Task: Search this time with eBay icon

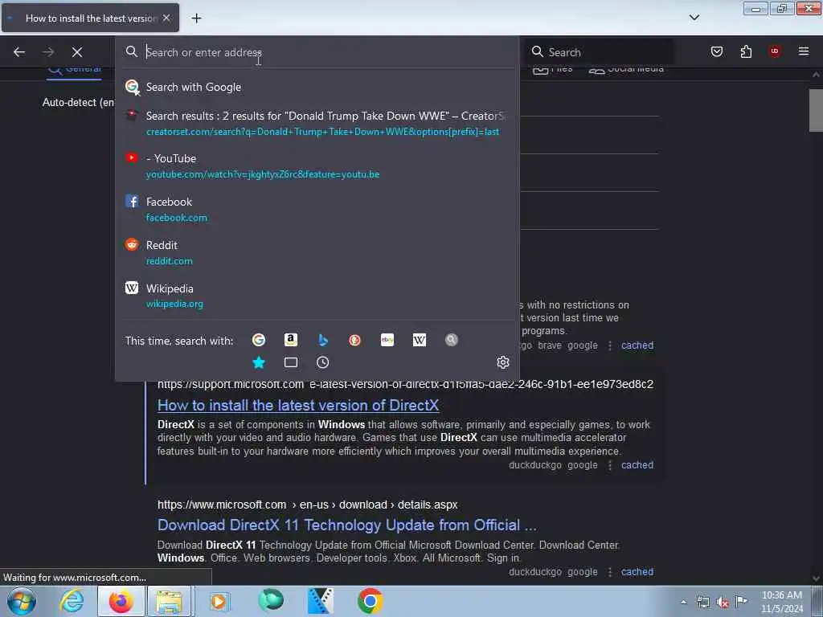Action: pyautogui.click(x=387, y=340)
